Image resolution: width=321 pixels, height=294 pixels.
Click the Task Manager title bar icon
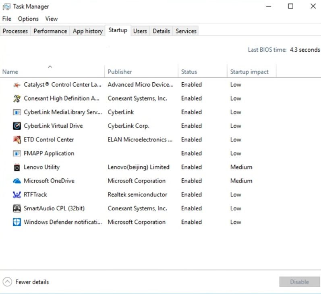pos(6,6)
